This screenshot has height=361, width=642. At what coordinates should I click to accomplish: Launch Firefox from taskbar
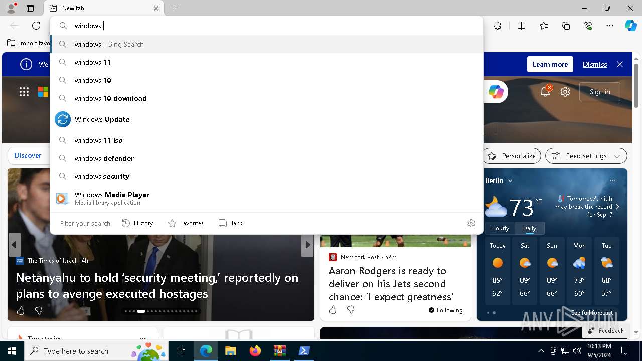pyautogui.click(x=255, y=351)
